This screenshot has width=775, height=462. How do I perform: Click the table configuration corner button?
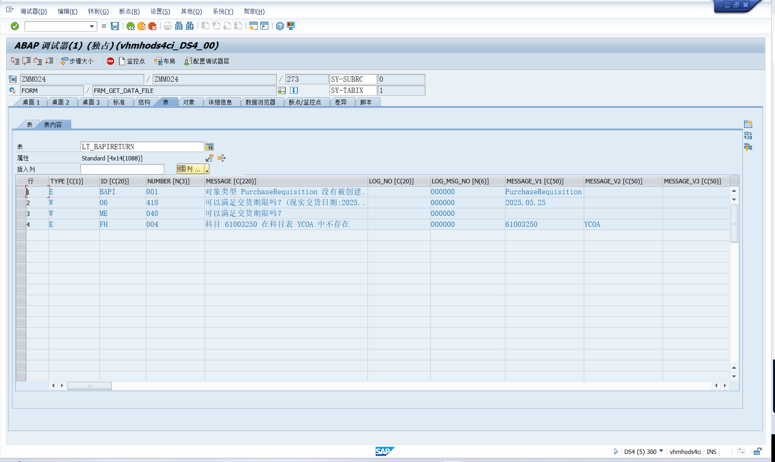(734, 181)
